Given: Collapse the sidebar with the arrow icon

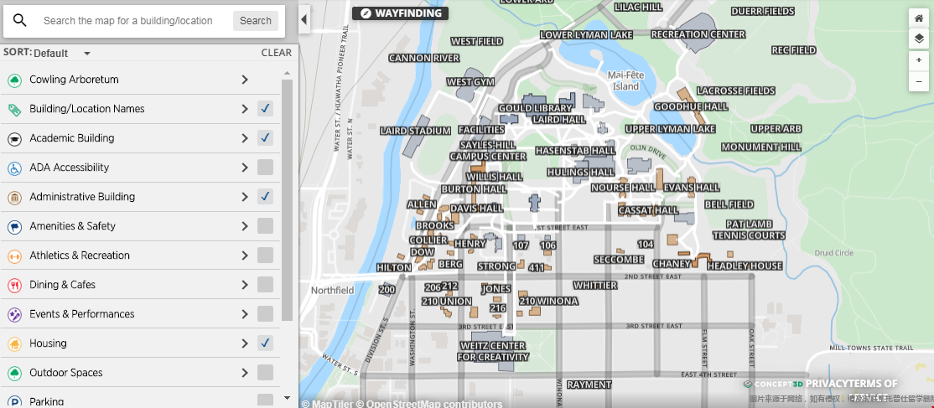Looking at the screenshot, I should tap(304, 19).
